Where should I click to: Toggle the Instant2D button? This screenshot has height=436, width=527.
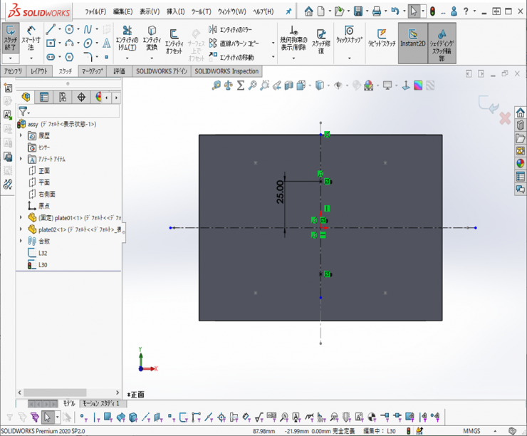(412, 38)
